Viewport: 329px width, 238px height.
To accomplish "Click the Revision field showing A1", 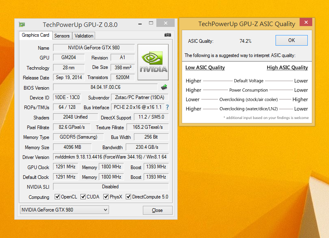I will [122, 57].
